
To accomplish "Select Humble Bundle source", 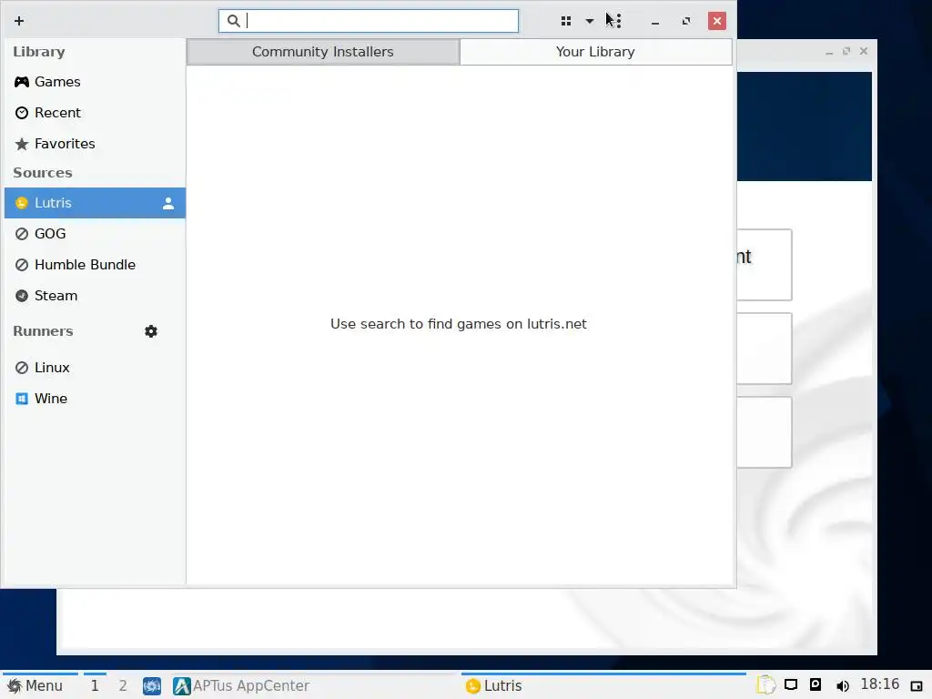I will [x=95, y=265].
